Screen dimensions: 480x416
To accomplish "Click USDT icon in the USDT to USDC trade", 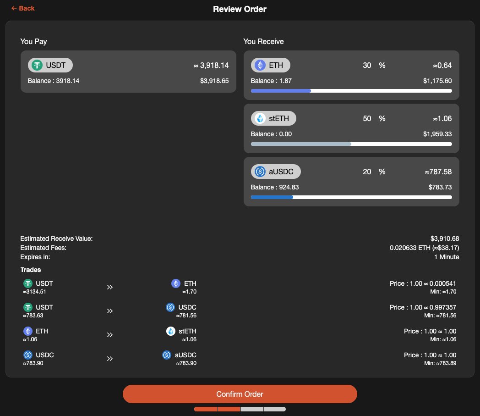I will tap(28, 307).
